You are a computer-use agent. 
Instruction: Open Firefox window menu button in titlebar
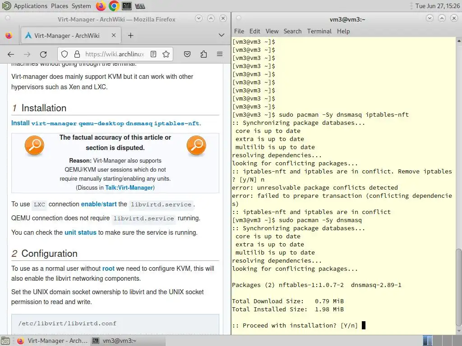8,18
